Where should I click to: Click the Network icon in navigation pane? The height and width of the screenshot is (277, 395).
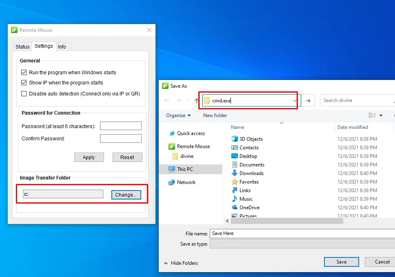point(172,182)
